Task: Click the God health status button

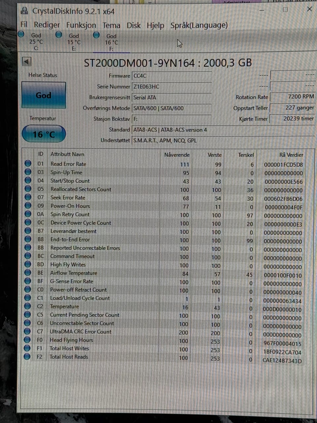Action: click(x=44, y=95)
